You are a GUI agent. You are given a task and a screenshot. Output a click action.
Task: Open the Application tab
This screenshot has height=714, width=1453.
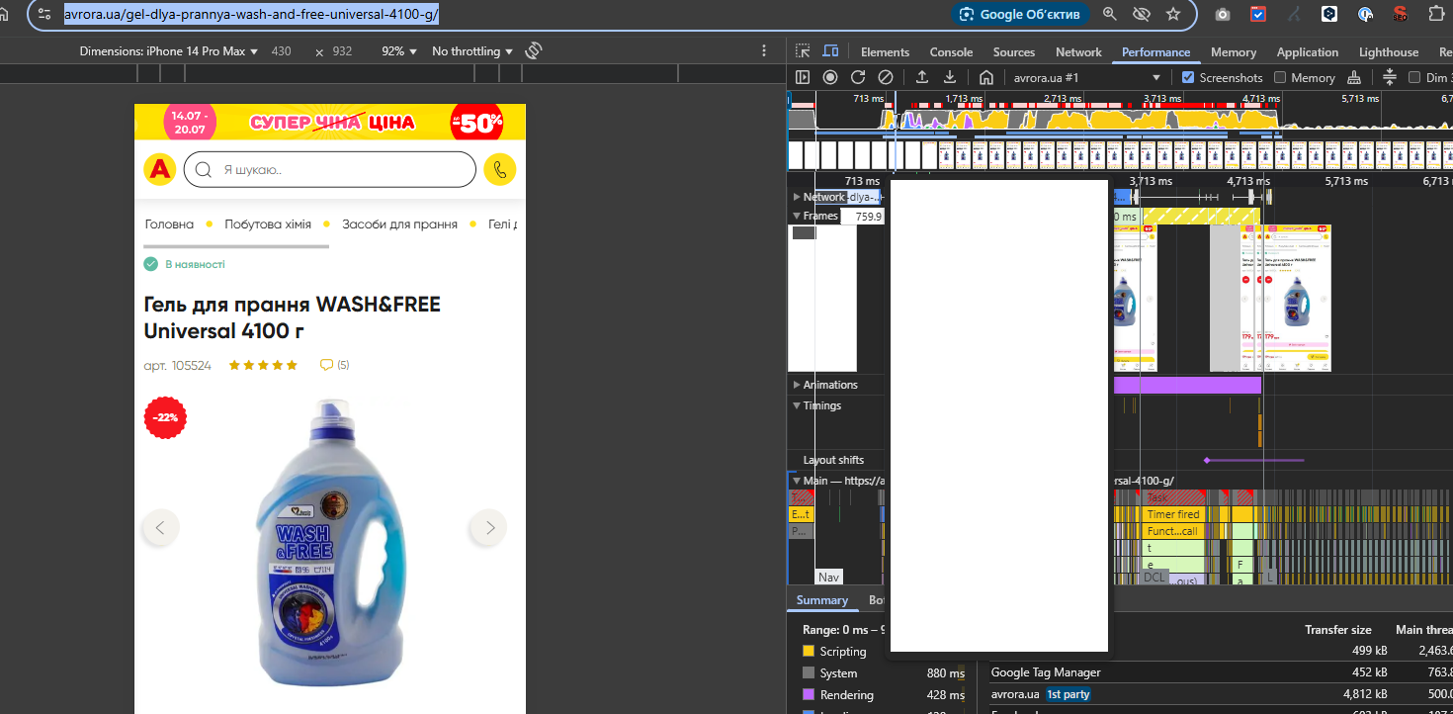tap(1308, 52)
